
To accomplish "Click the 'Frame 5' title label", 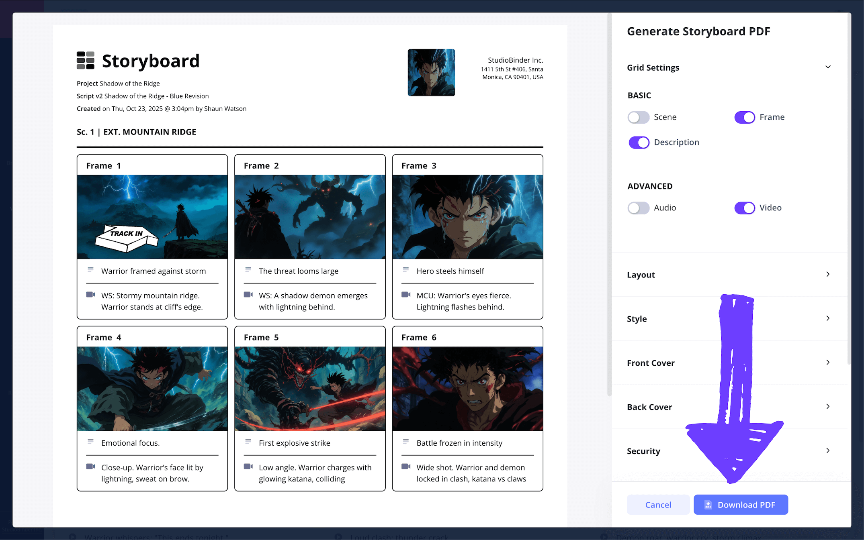I will (x=261, y=338).
